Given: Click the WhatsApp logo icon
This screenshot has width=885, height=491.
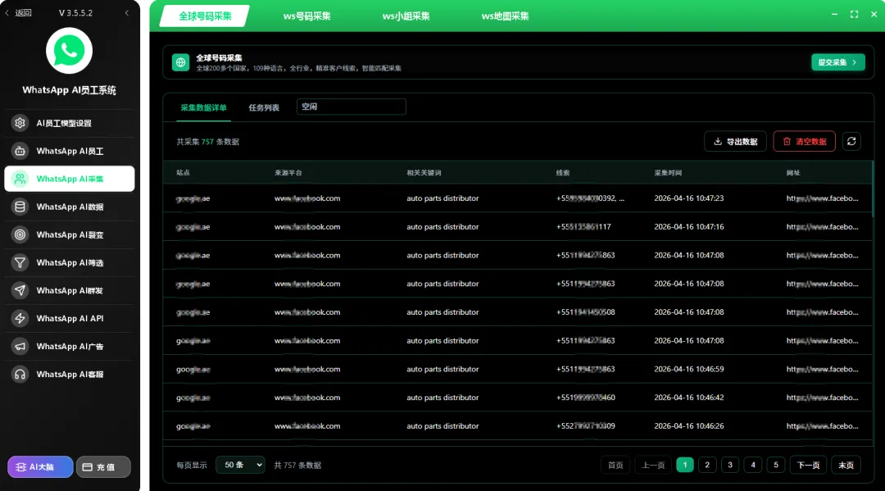Looking at the screenshot, I should point(69,51).
